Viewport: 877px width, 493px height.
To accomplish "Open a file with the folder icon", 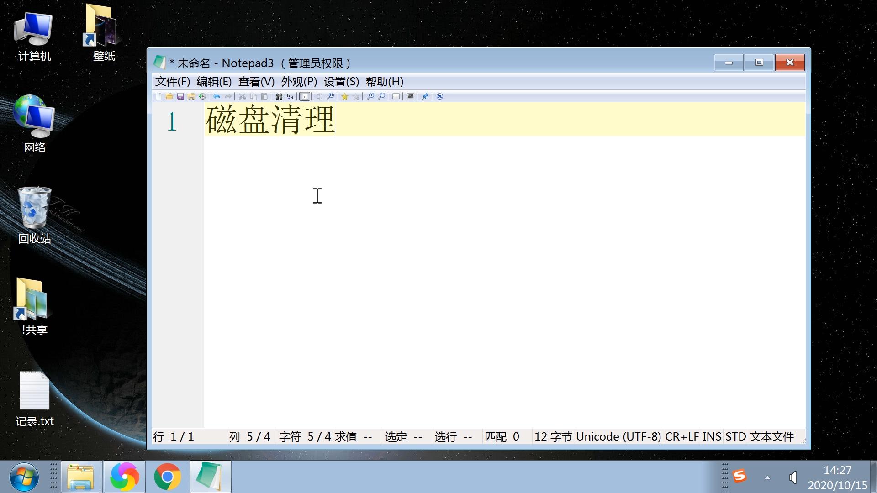I will click(169, 96).
